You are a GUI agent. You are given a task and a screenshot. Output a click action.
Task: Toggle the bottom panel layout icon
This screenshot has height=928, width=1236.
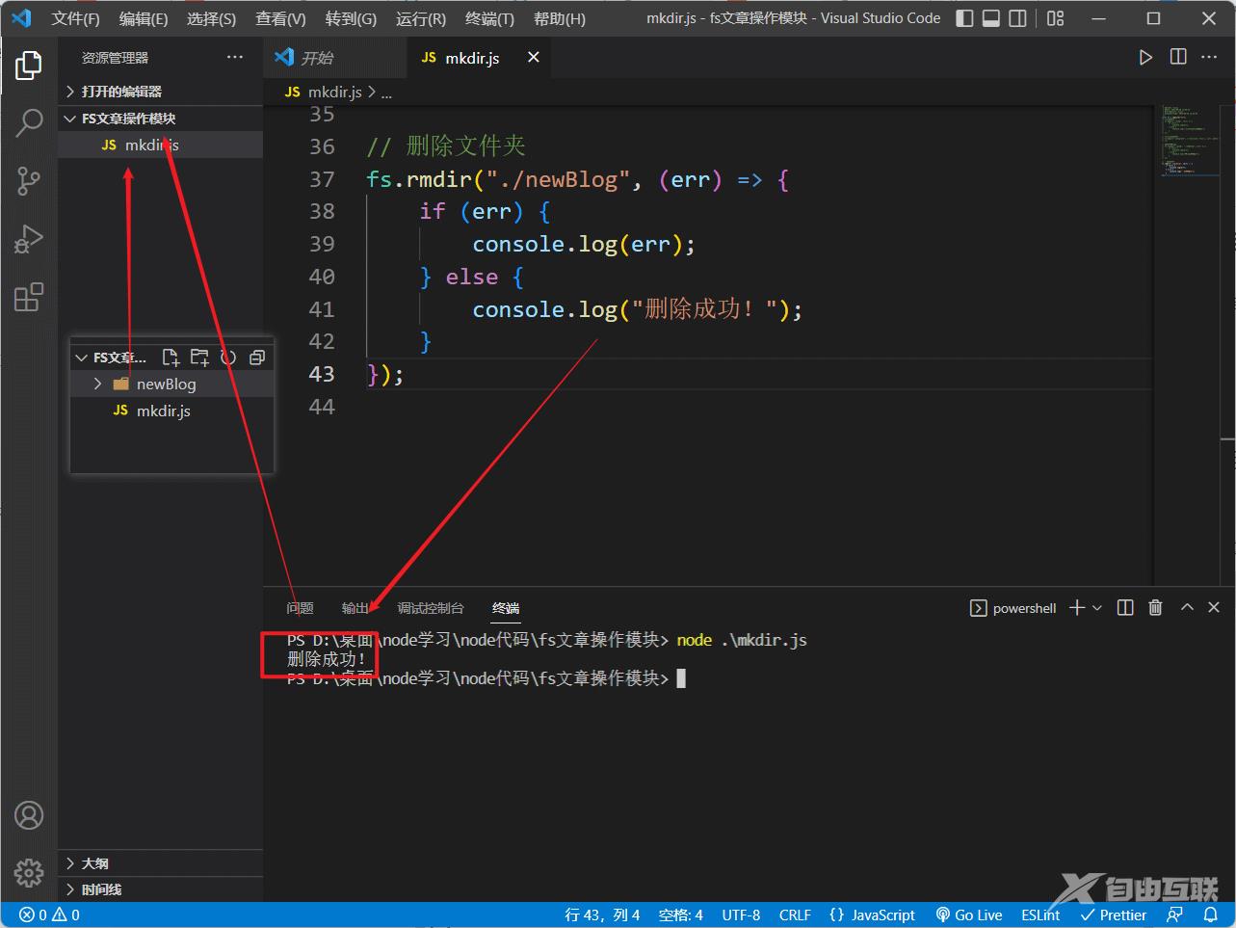click(991, 18)
